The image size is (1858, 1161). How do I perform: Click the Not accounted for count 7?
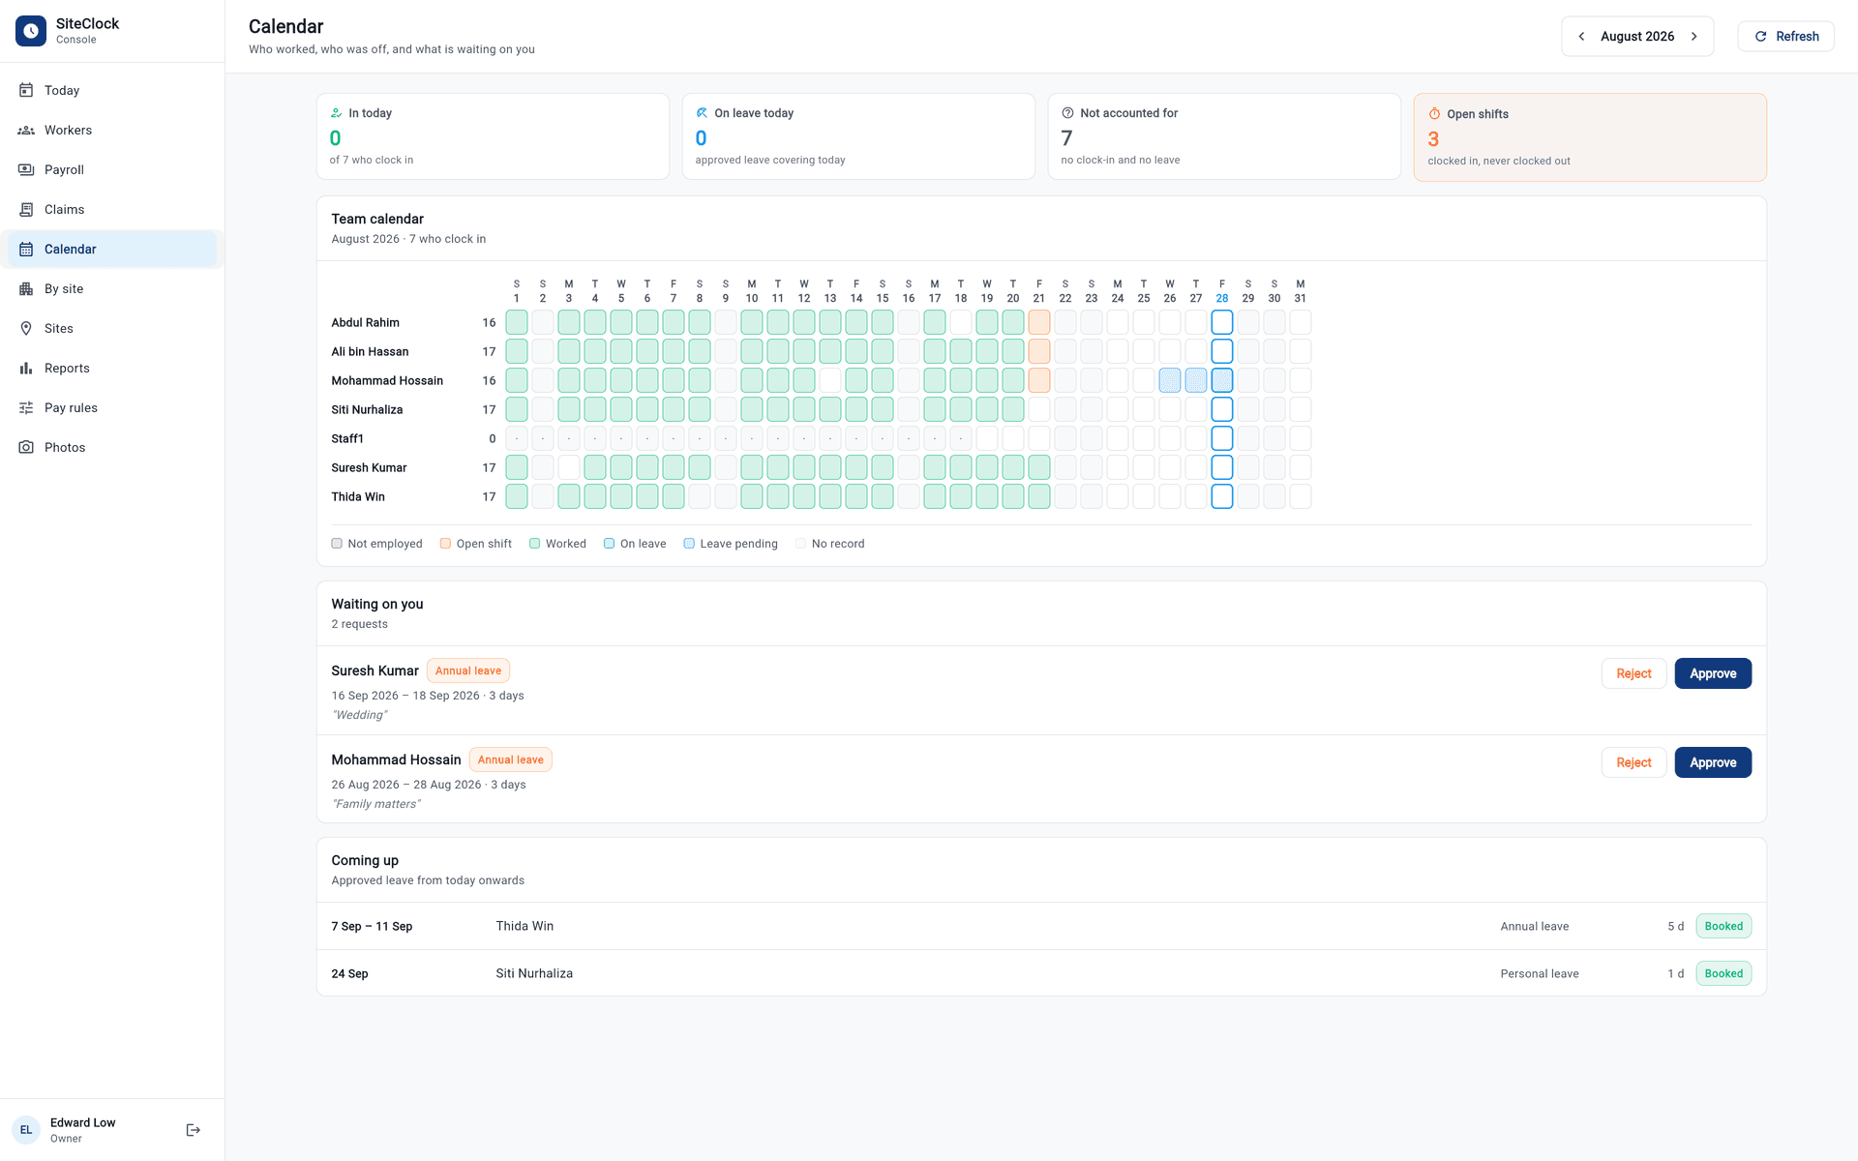point(1066,138)
